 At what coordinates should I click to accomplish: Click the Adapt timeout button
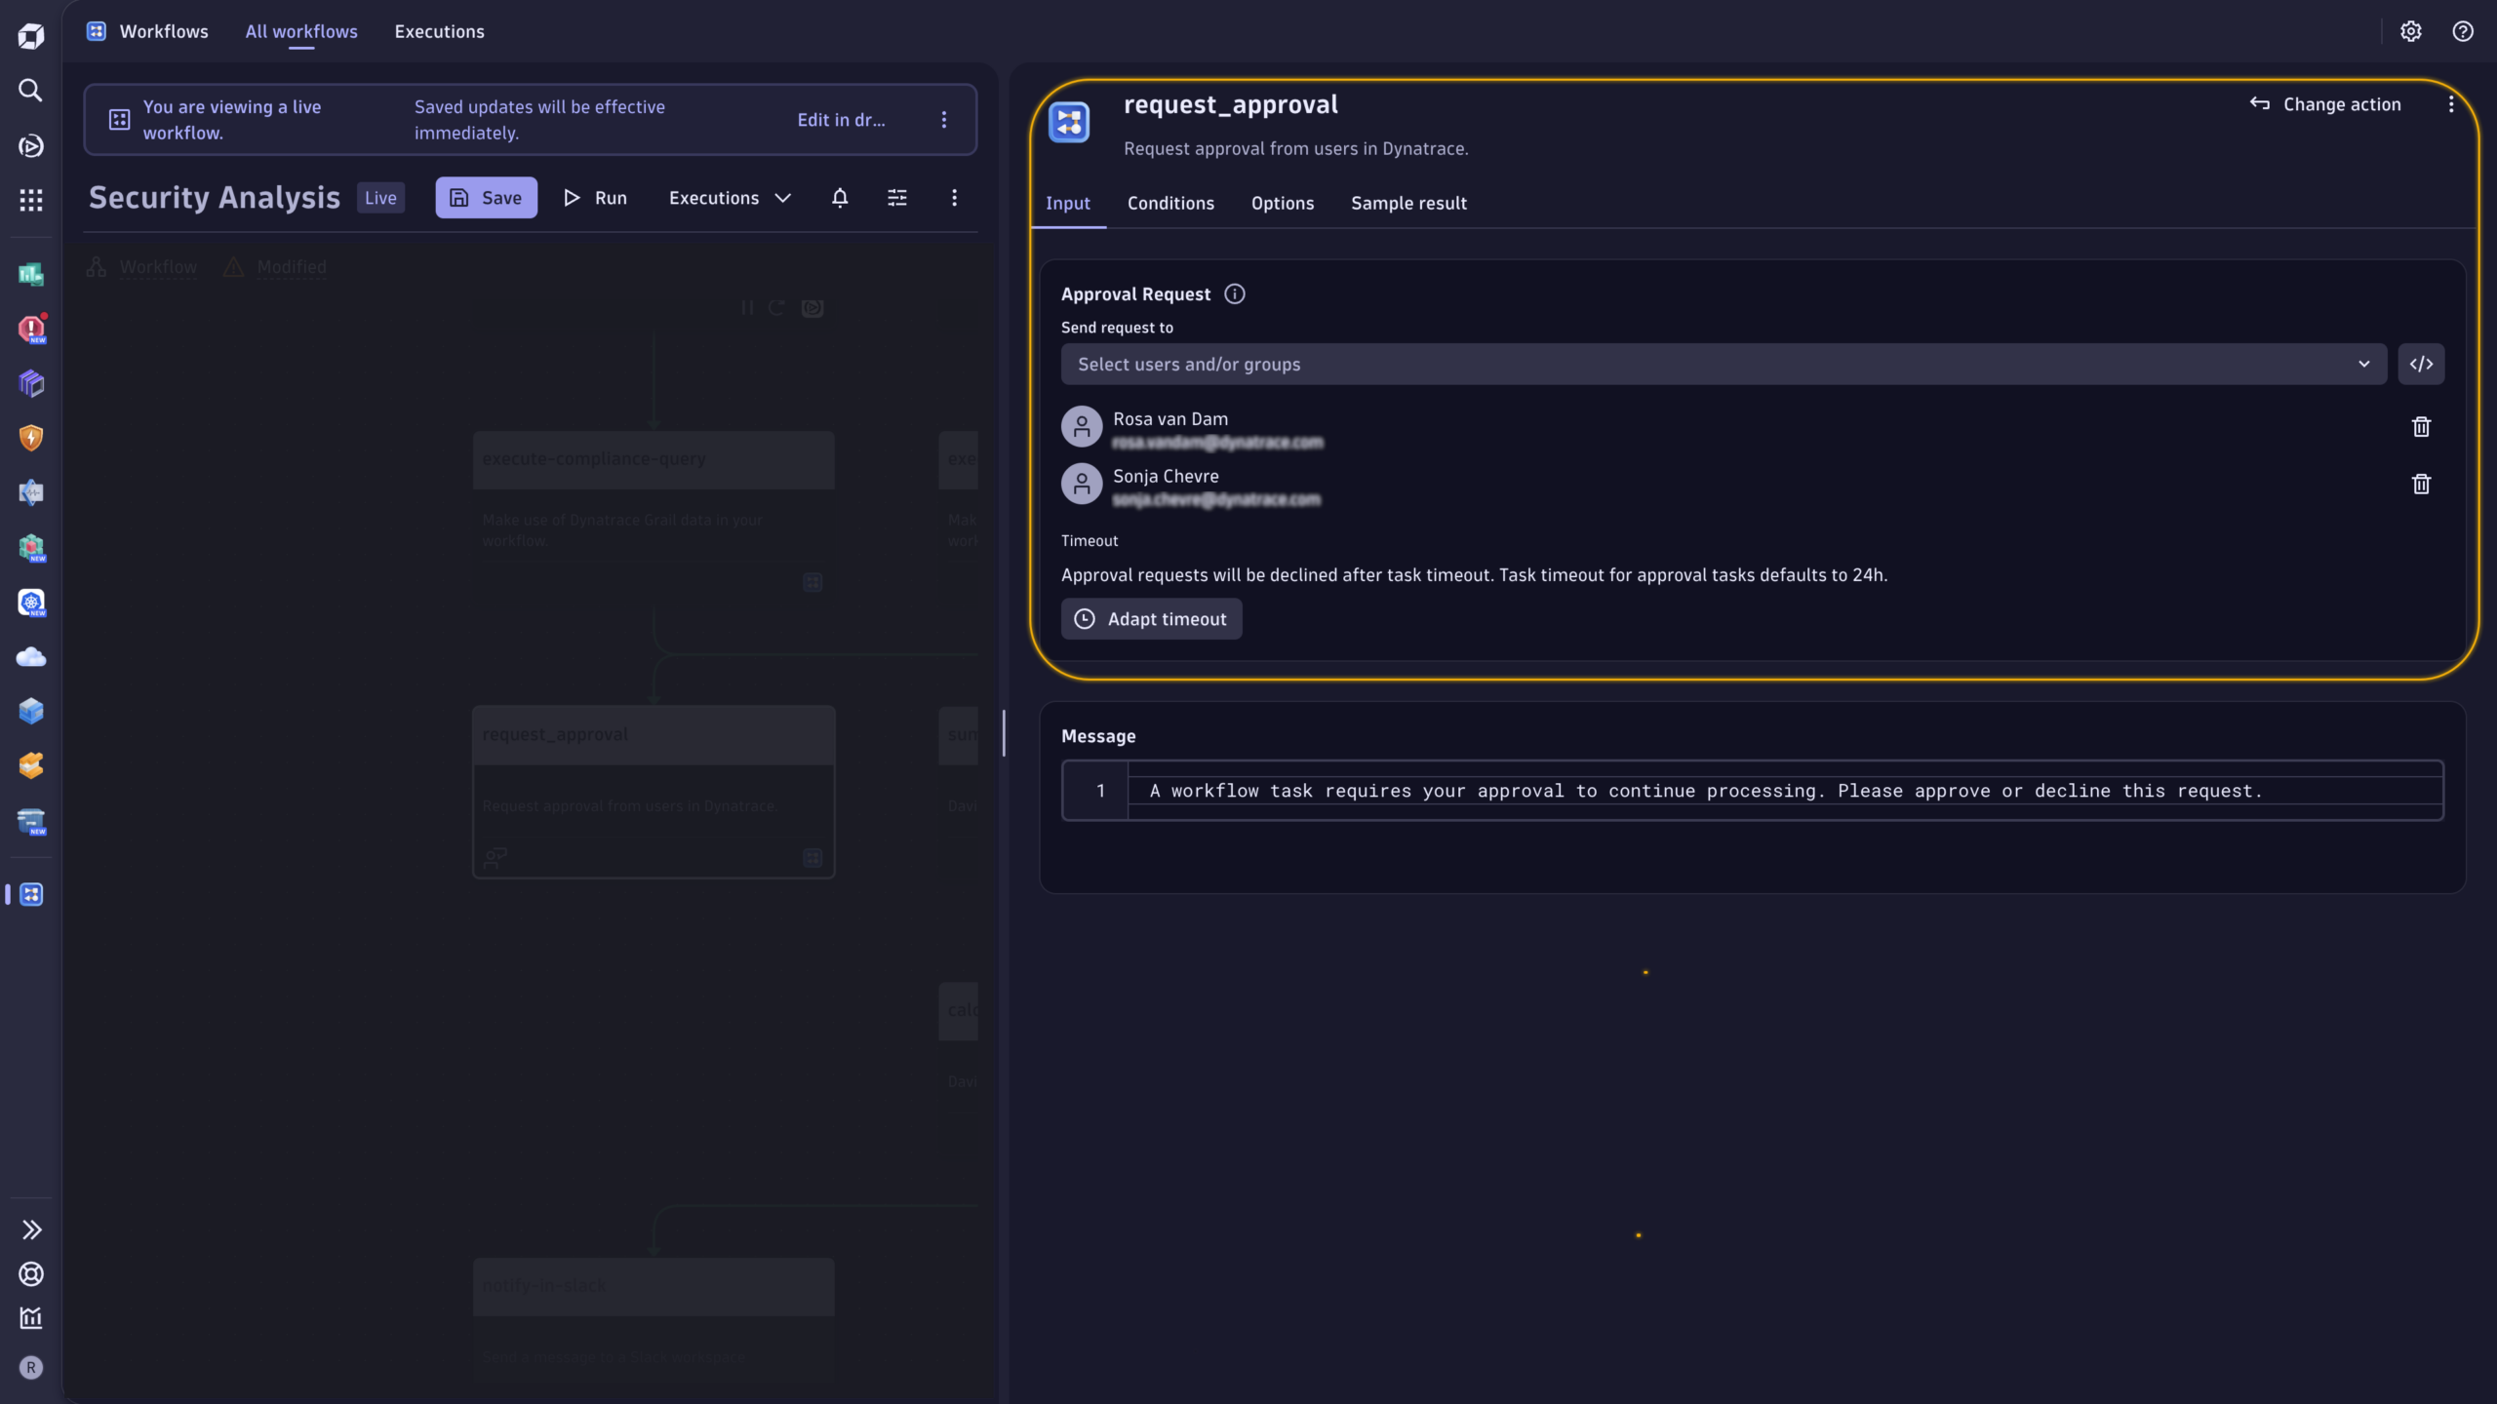click(x=1151, y=618)
